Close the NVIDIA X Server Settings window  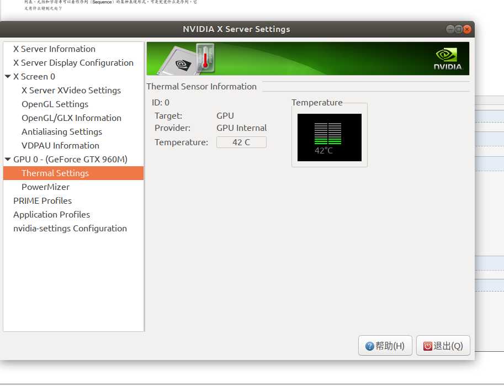(467, 29)
